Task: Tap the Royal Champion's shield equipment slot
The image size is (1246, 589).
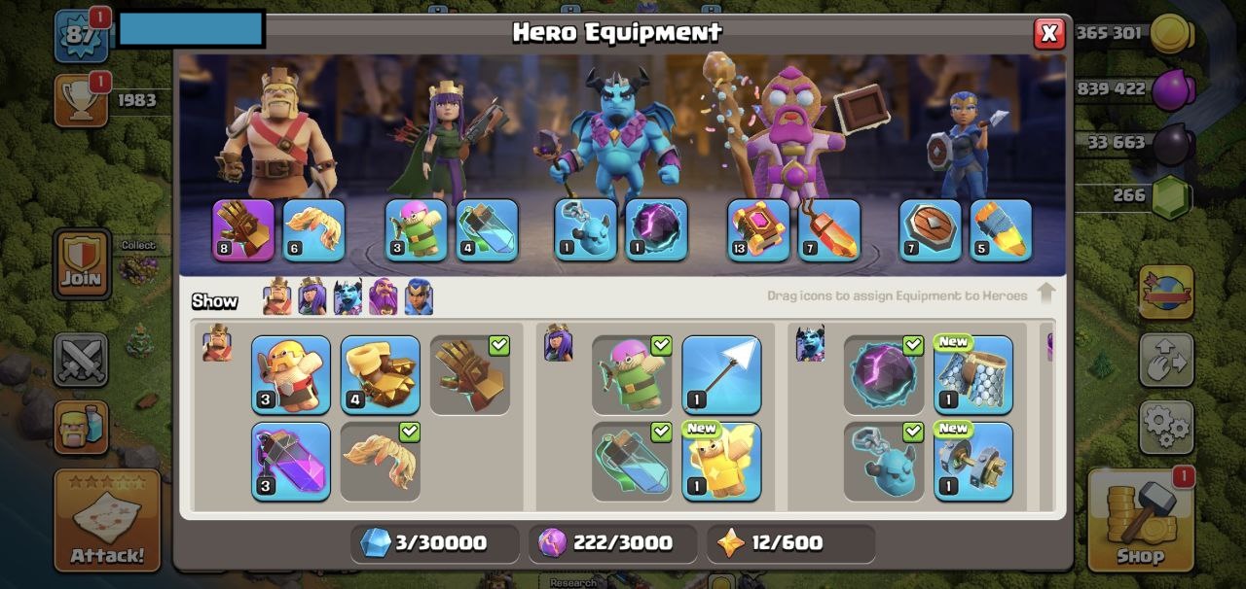Action: point(930,230)
